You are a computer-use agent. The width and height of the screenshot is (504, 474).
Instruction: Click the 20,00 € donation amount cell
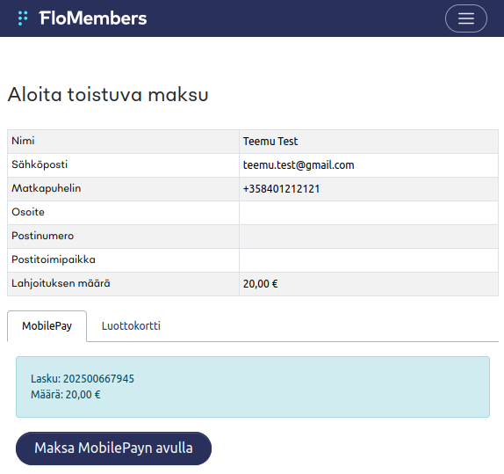point(369,284)
